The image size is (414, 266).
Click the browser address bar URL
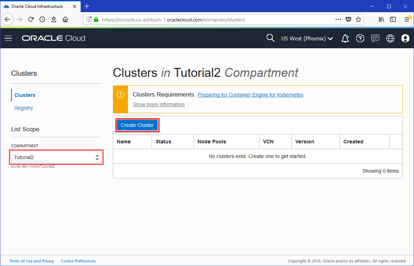tap(173, 20)
